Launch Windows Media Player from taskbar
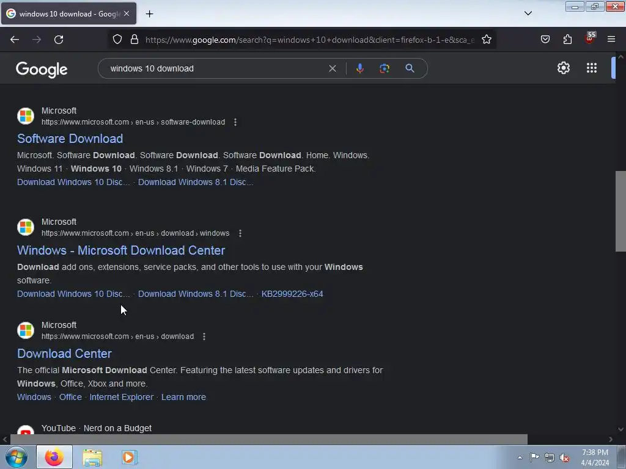The image size is (626, 469). (130, 457)
